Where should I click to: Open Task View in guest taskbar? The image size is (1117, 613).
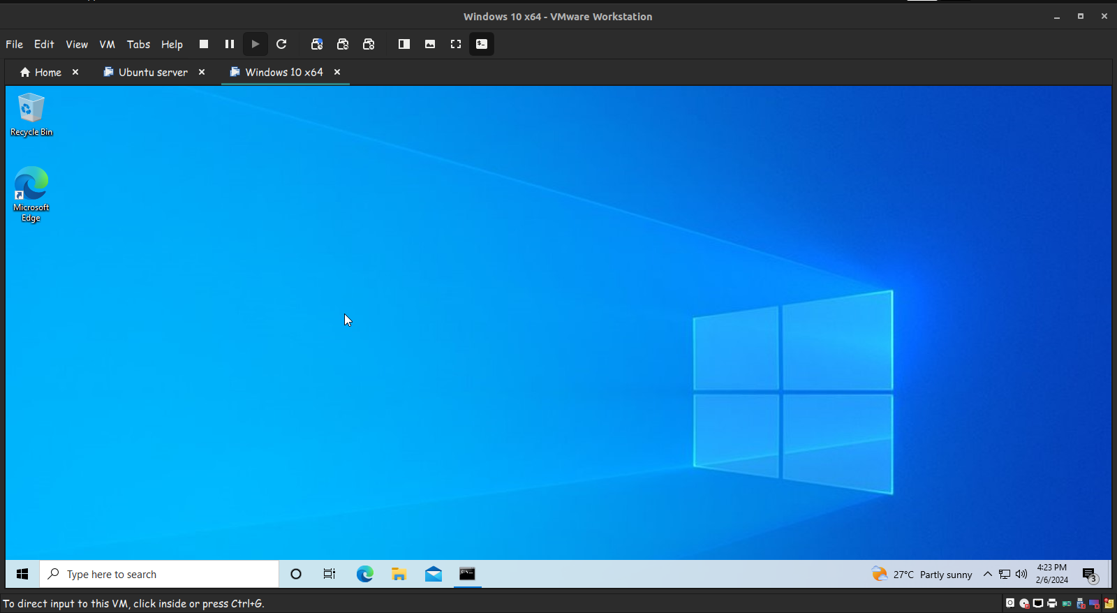(330, 574)
